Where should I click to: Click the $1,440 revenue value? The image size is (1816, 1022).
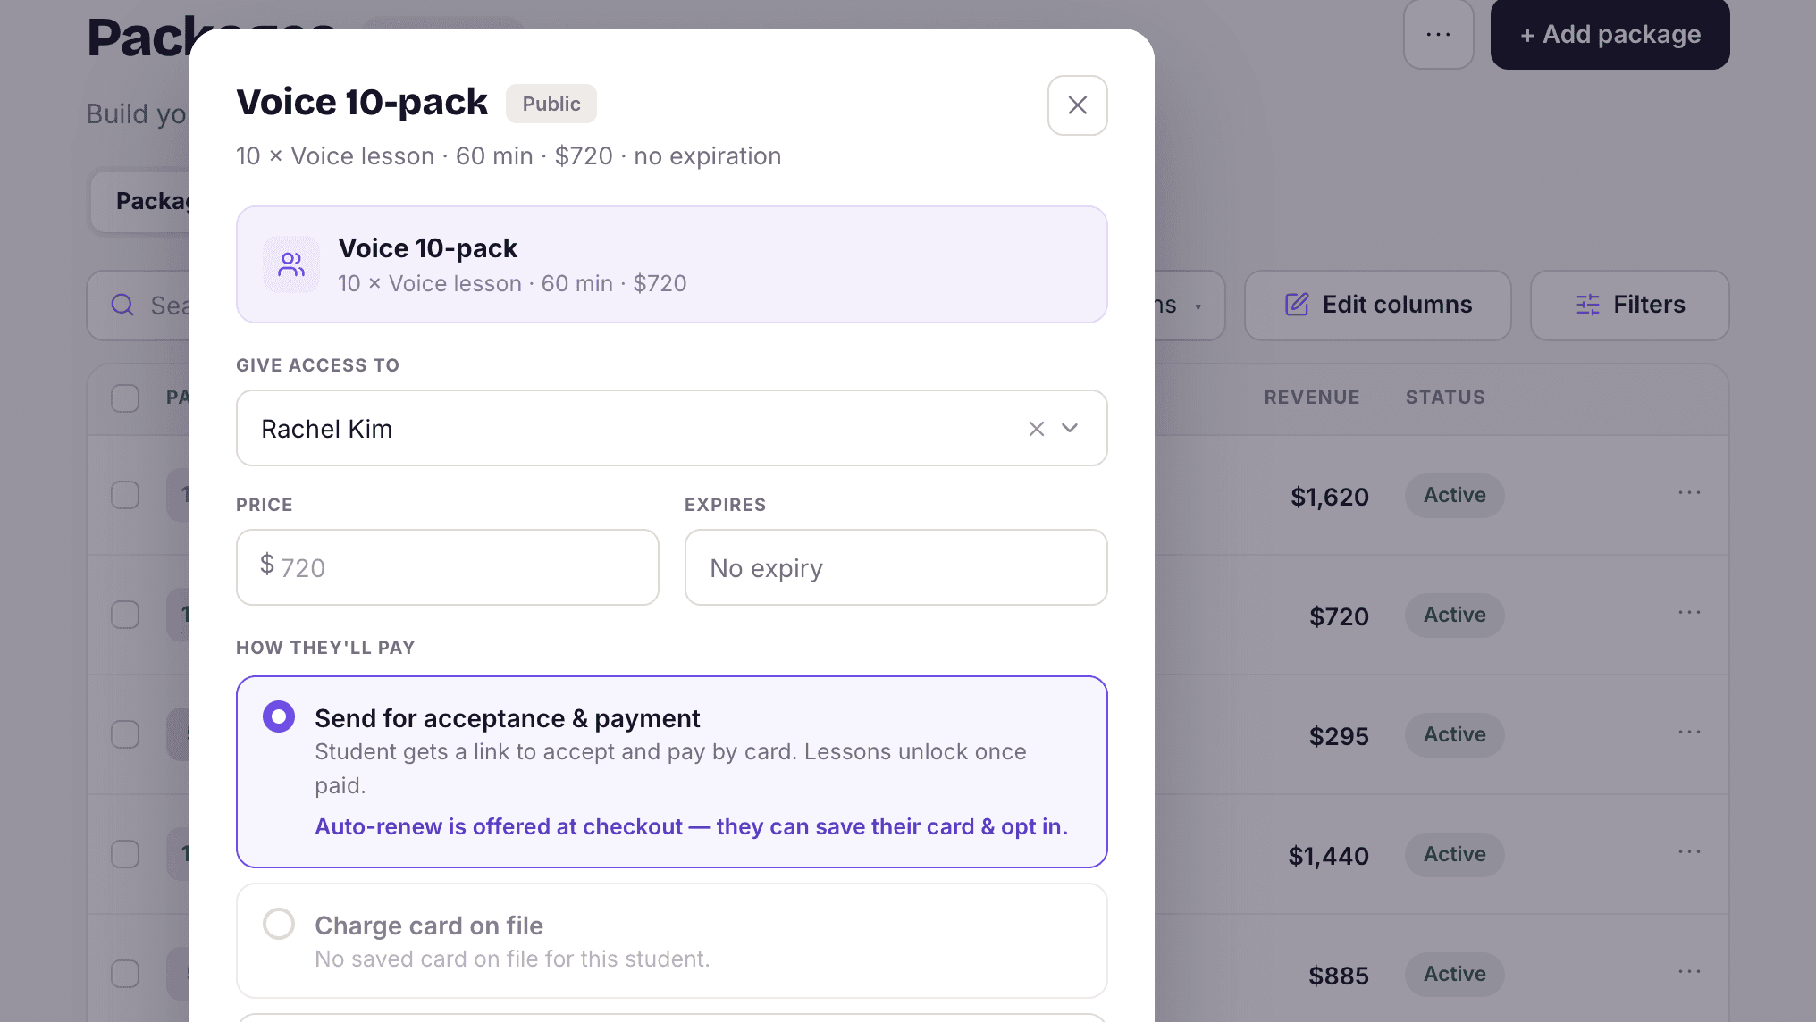point(1328,856)
